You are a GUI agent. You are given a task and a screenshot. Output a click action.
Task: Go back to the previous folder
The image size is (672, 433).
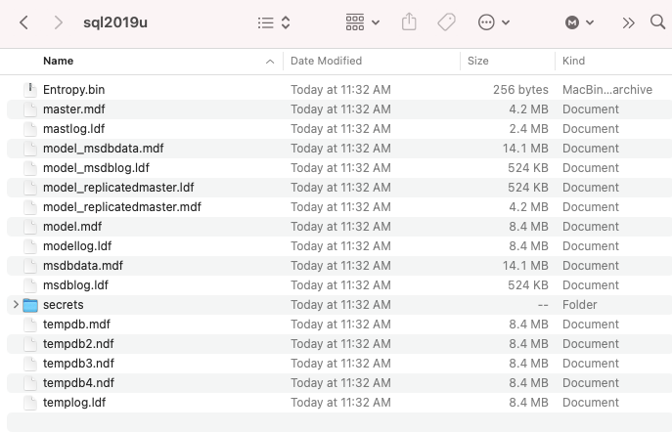[x=24, y=22]
